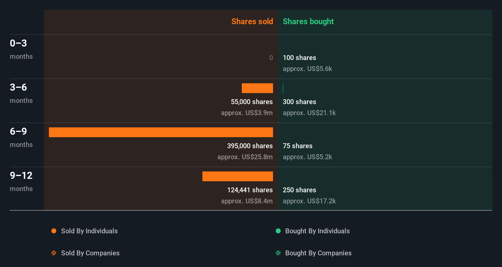
Task: Click the green Bought By Individuals legend dot
Action: 278,231
